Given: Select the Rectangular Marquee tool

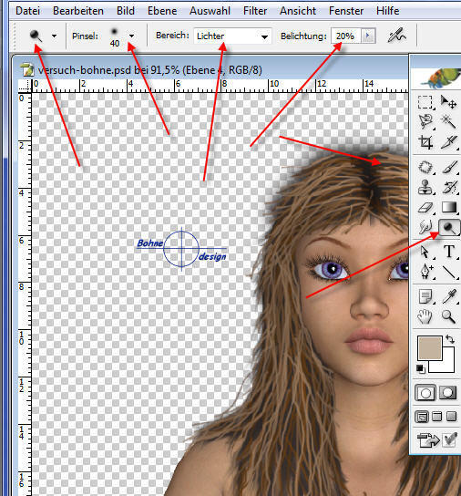Looking at the screenshot, I should pyautogui.click(x=425, y=102).
